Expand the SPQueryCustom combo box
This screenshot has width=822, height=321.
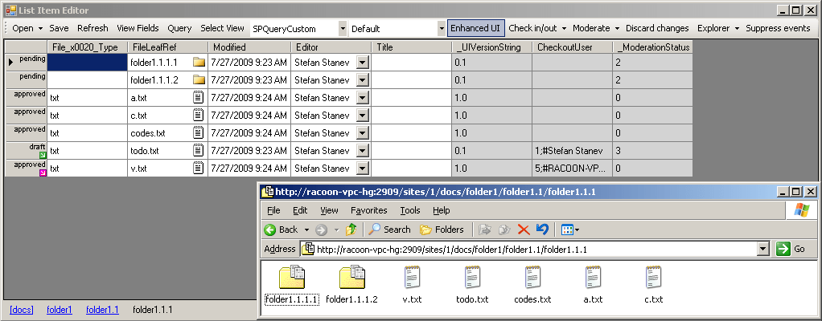343,29
